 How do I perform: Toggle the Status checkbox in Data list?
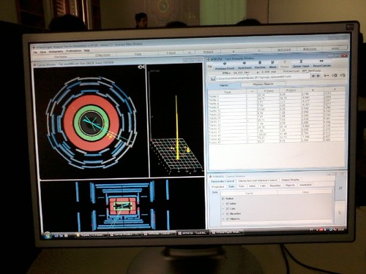pos(223,199)
